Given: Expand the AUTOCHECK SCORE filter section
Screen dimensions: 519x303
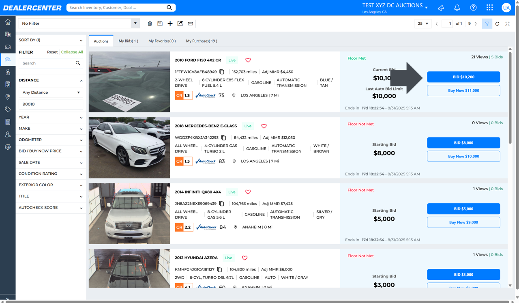Looking at the screenshot, I should click(51, 208).
